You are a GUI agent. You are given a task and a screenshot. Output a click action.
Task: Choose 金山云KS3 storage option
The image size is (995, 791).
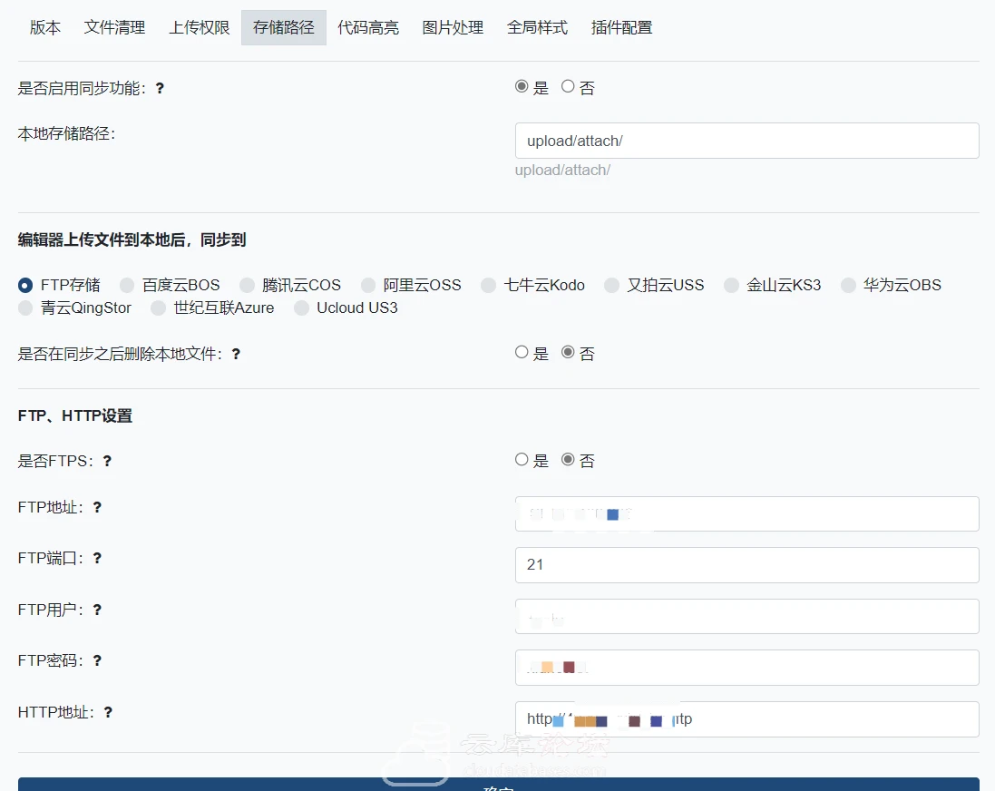click(x=732, y=286)
